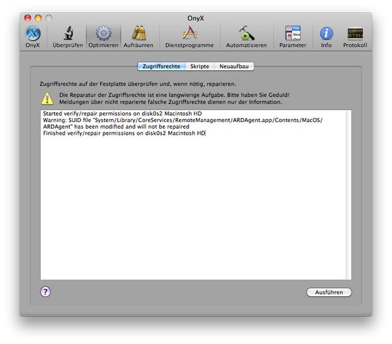Viewport: 392px width, 344px height.
Task: Open the Aufräumen broom tool
Action: pos(138,37)
